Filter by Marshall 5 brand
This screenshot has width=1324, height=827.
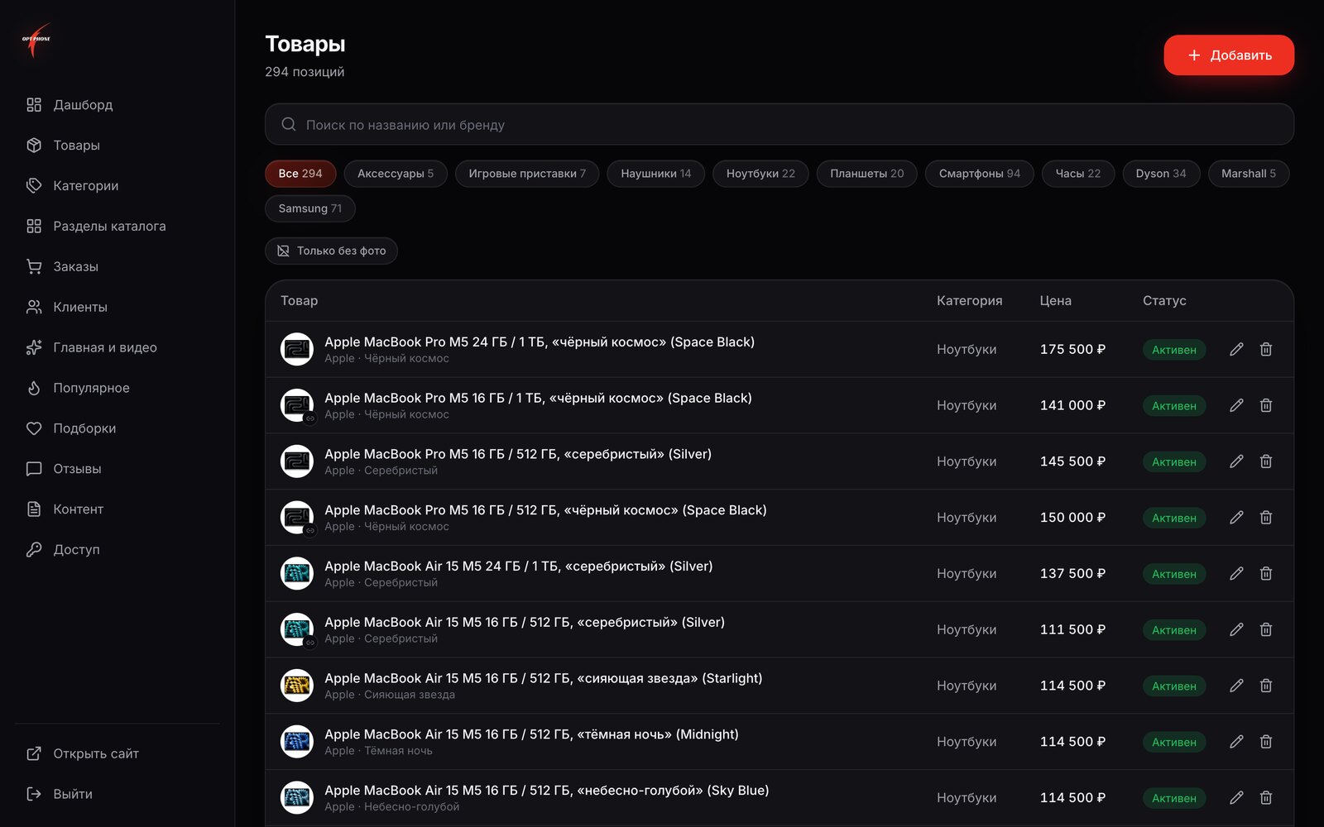point(1249,174)
